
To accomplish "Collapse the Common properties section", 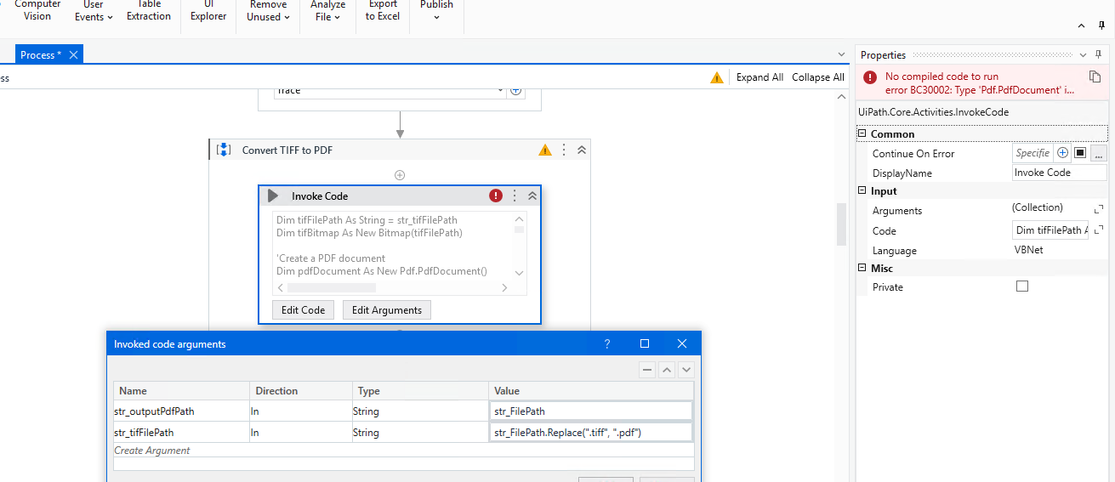I will point(862,133).
